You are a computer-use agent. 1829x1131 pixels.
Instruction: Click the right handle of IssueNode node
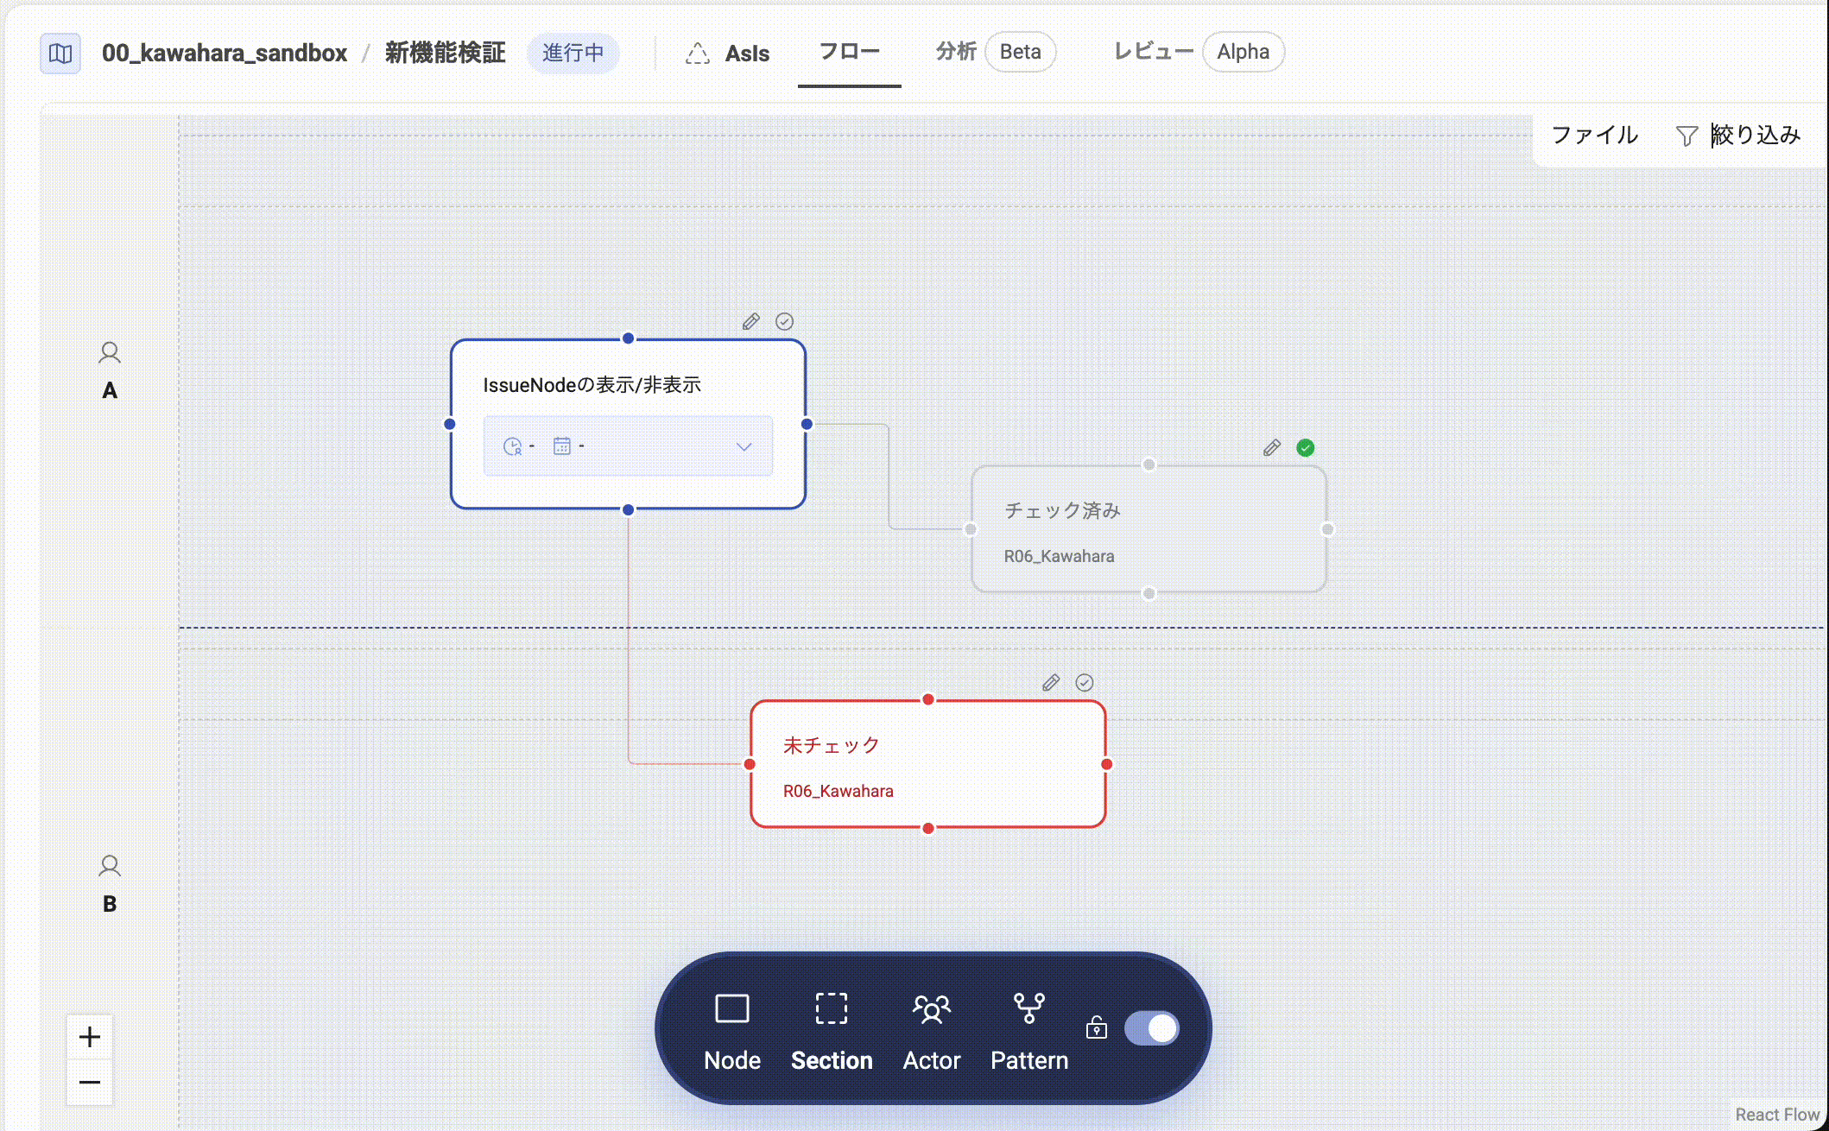click(x=807, y=424)
